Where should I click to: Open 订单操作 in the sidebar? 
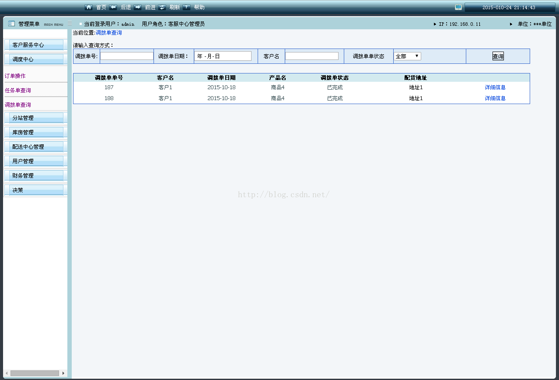[x=15, y=76]
